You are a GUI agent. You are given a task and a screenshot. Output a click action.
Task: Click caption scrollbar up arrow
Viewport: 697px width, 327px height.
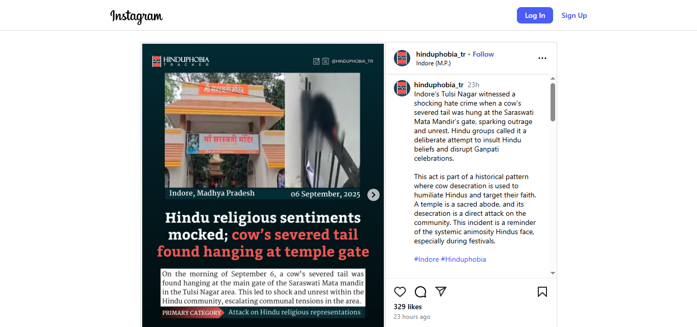553,79
